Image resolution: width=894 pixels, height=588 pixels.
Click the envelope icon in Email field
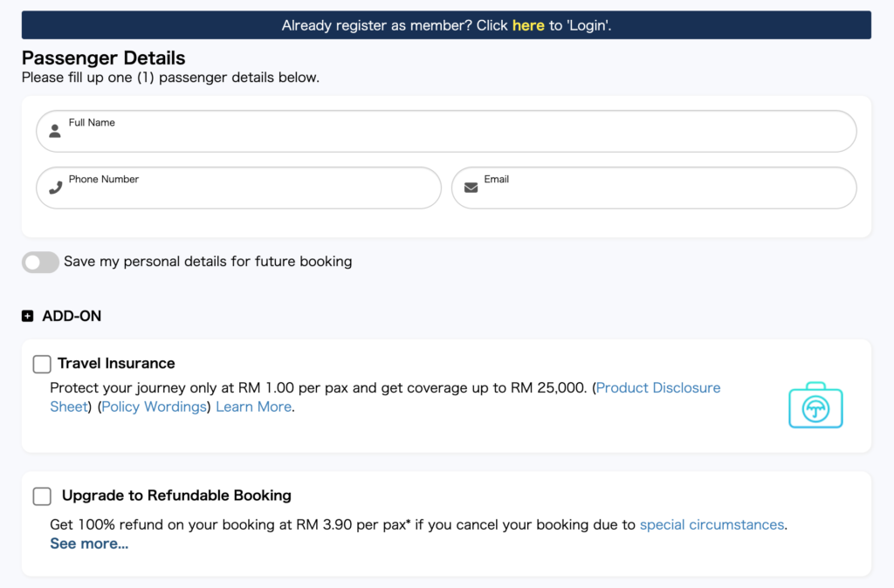tap(471, 188)
